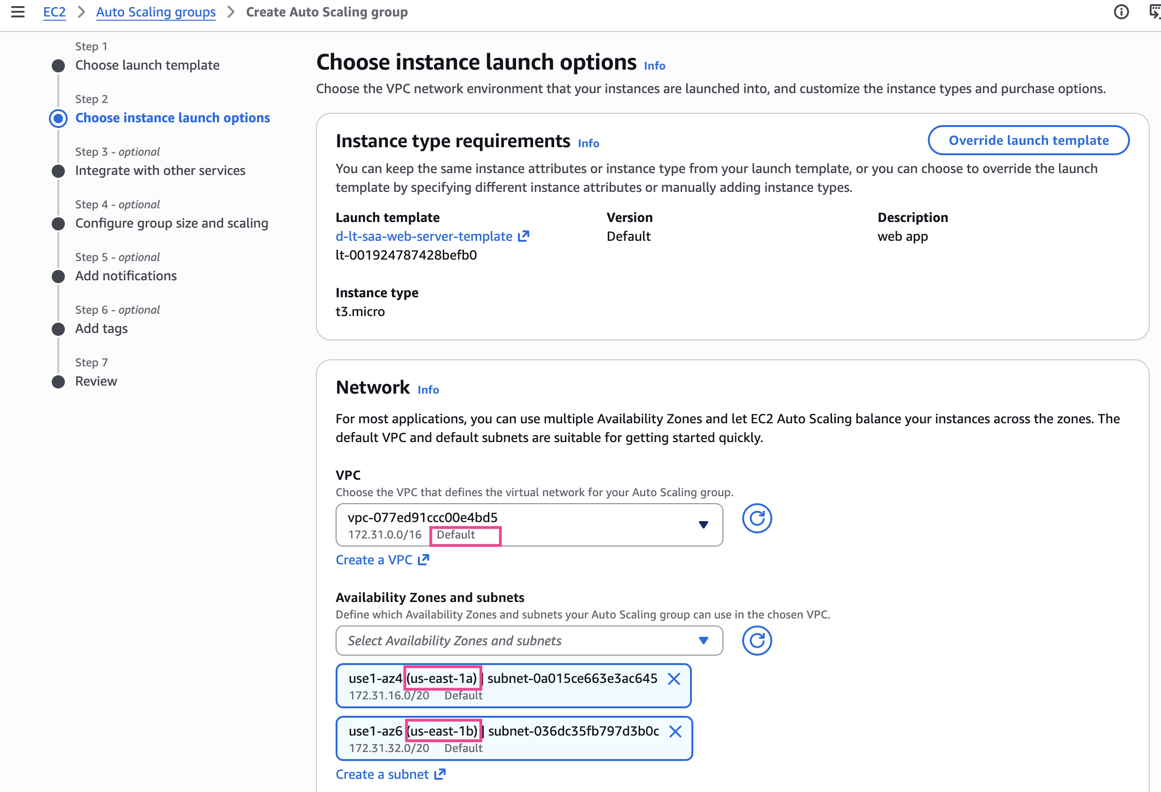Viewport: 1161px width, 792px height.
Task: Remove the us-east-1a subnet selection
Action: tap(674, 679)
